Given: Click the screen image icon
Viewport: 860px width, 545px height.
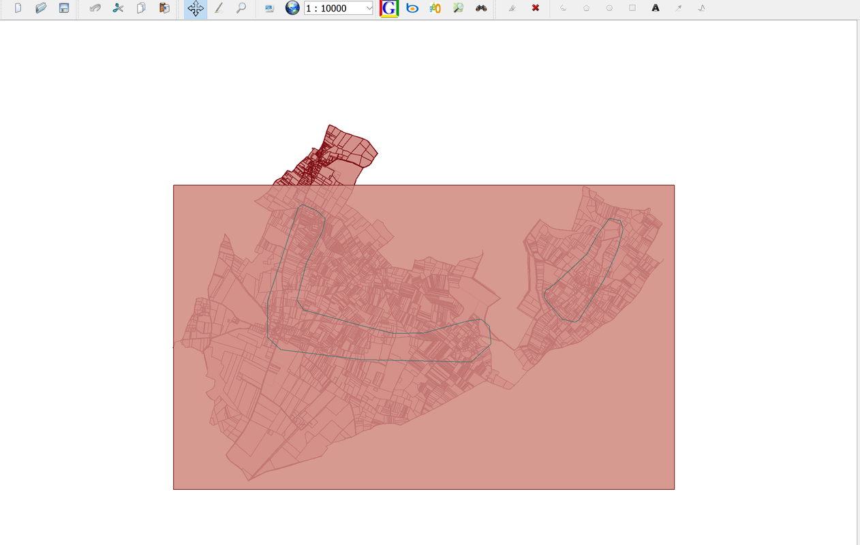Looking at the screenshot, I should pos(270,8).
